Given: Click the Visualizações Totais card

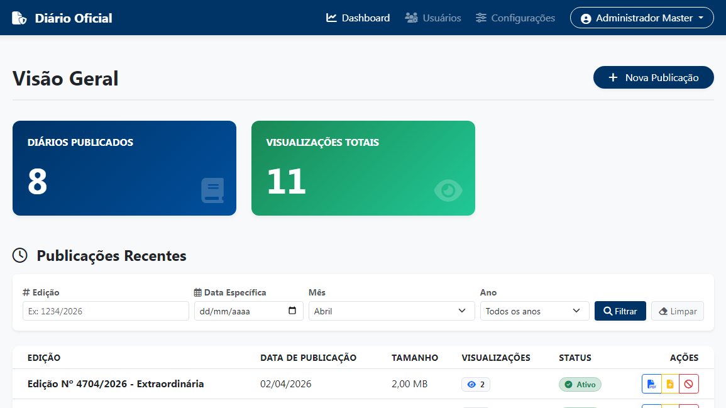Looking at the screenshot, I should [x=363, y=168].
